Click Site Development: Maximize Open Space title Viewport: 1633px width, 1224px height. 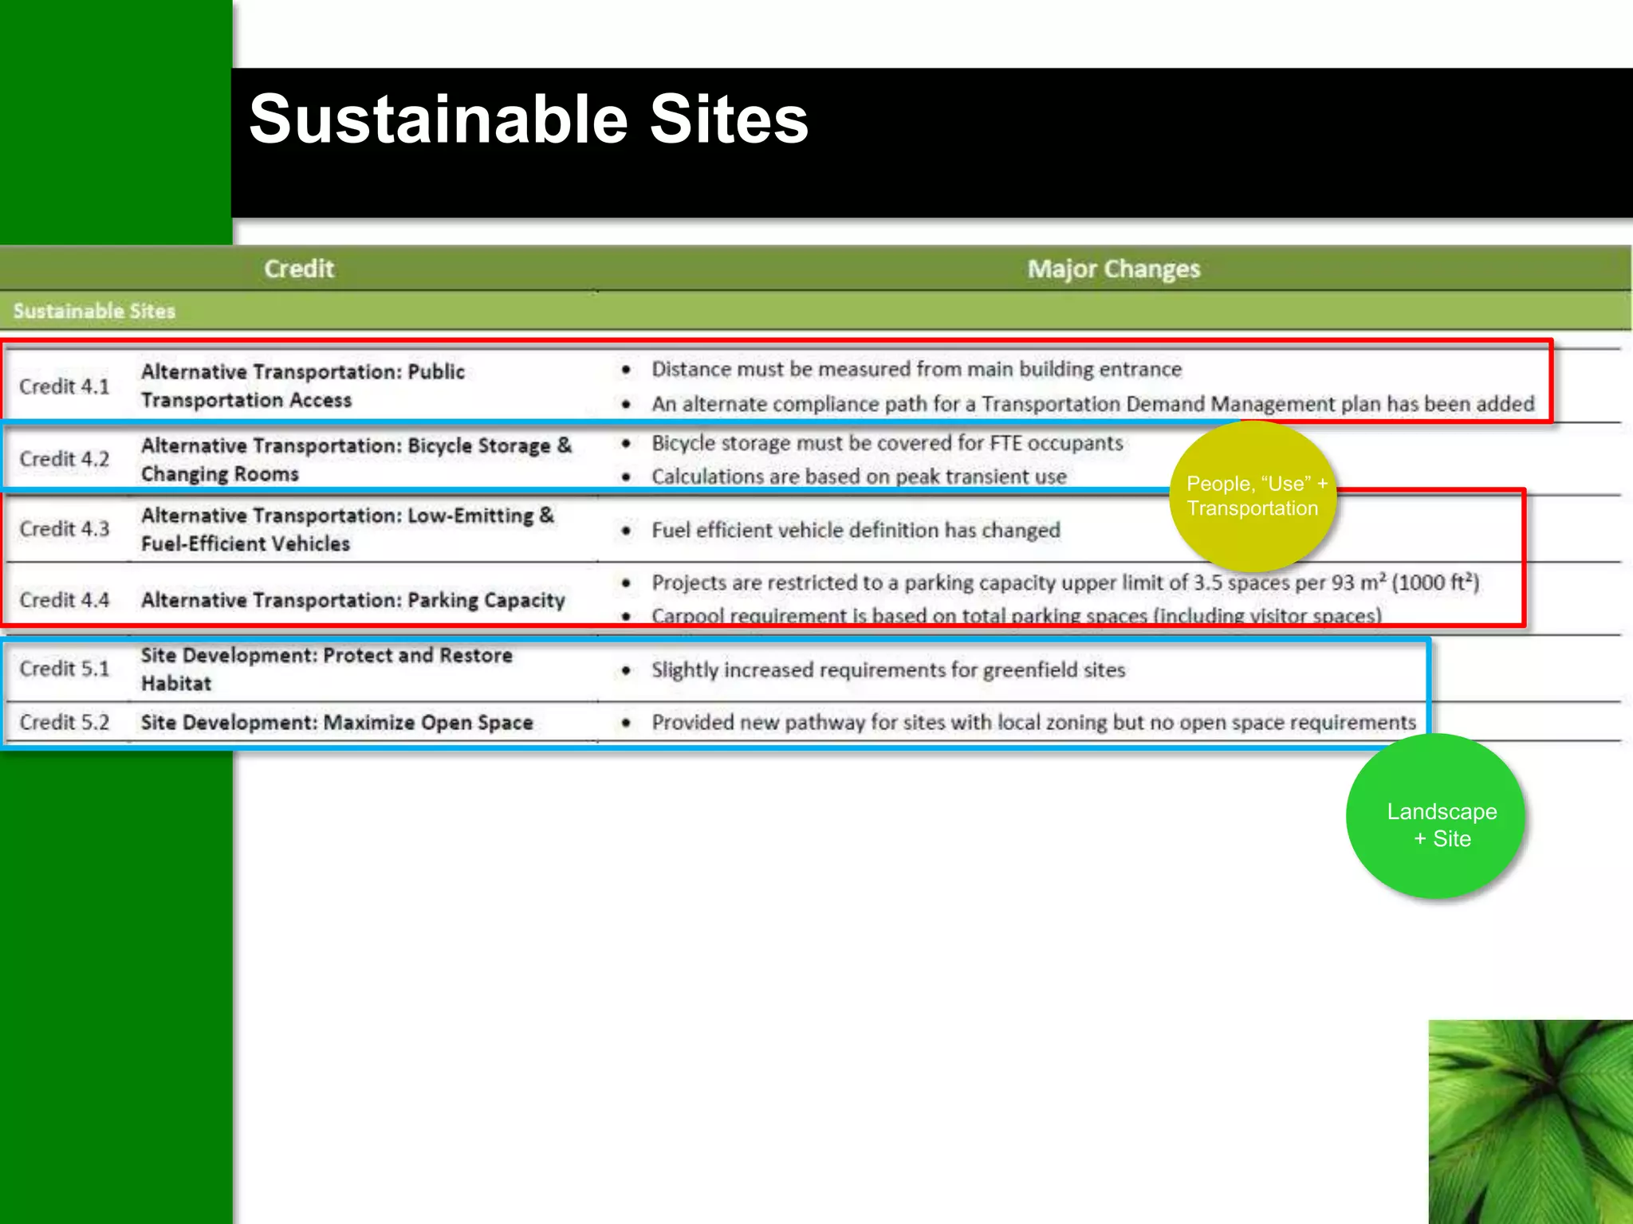(x=337, y=723)
